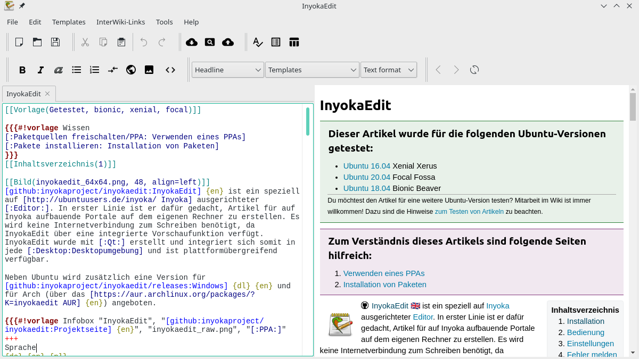Follow the Ubuntu 18.04 link

[367, 188]
